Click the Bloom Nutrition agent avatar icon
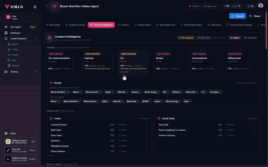Viewport: 268px width, 167px height. pyautogui.click(x=54, y=6)
